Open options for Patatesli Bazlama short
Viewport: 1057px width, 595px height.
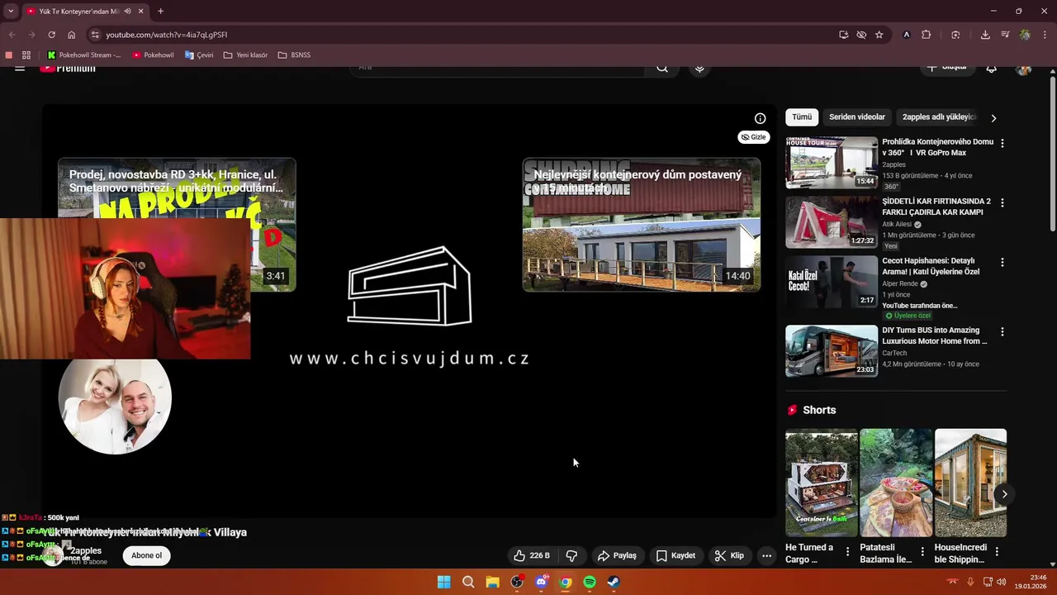click(922, 551)
